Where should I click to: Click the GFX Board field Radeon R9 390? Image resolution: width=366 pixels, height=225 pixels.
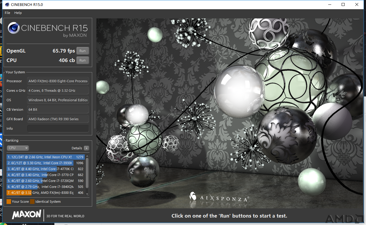pyautogui.click(x=58, y=119)
